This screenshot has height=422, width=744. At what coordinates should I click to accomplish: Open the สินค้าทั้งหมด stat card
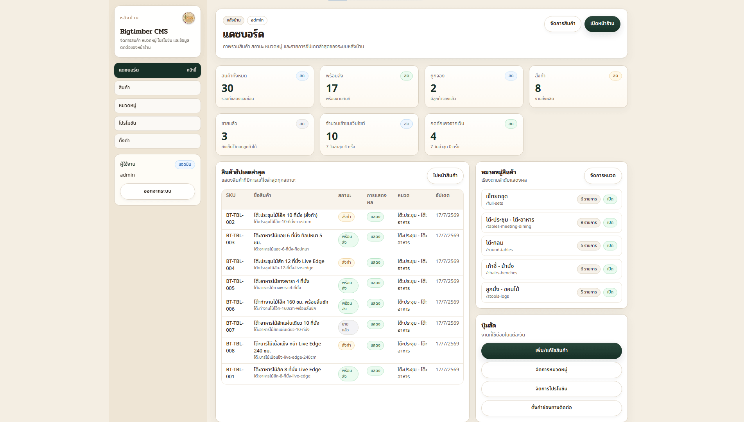click(265, 86)
